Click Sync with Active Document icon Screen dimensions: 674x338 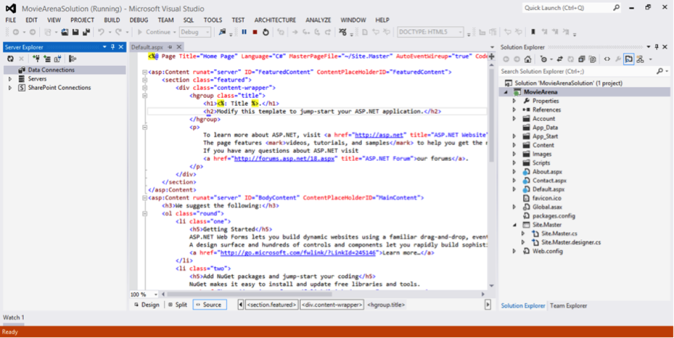pos(560,59)
